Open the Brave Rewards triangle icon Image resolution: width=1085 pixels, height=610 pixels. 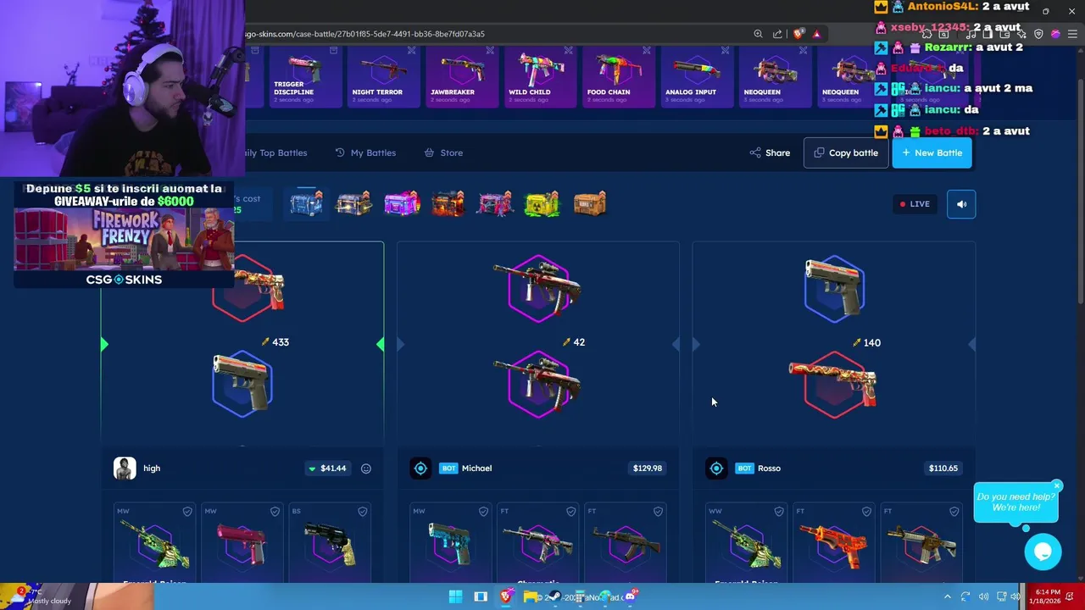816,34
